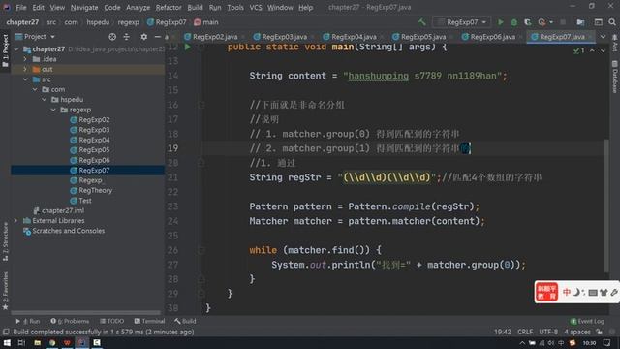Hide the Project tool window
Image resolution: width=620 pixels, height=349 pixels.
157,37
